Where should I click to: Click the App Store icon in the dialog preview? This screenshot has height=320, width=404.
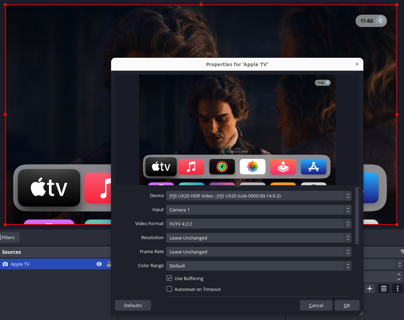point(313,167)
